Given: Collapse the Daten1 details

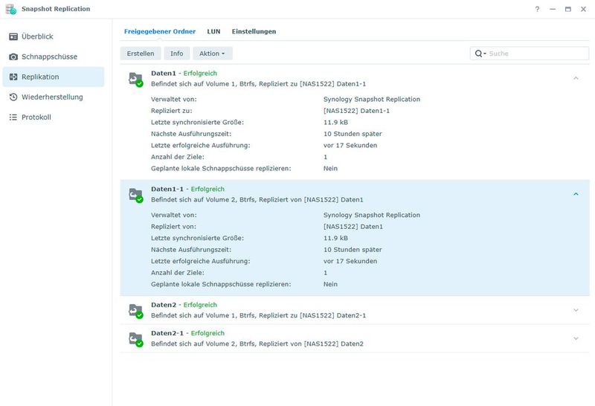Looking at the screenshot, I should pyautogui.click(x=576, y=78).
